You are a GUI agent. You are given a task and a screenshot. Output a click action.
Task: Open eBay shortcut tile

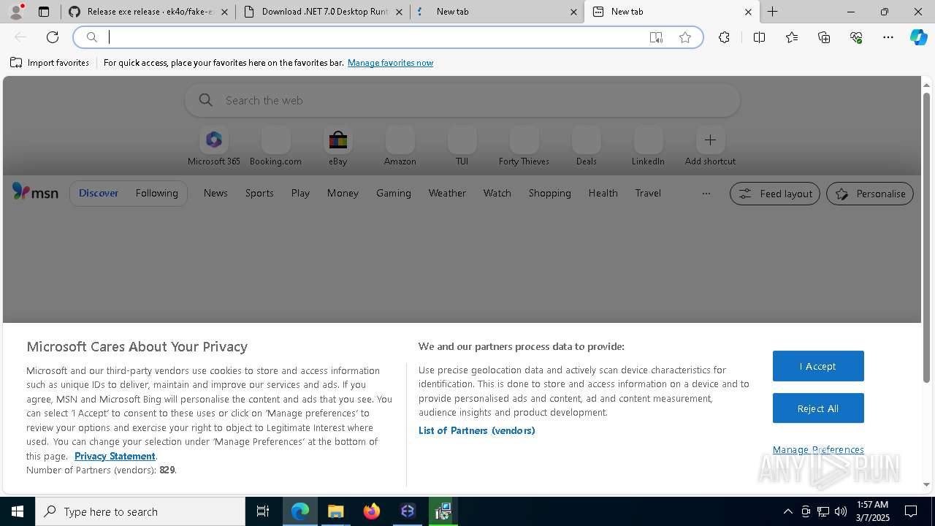[x=337, y=146]
